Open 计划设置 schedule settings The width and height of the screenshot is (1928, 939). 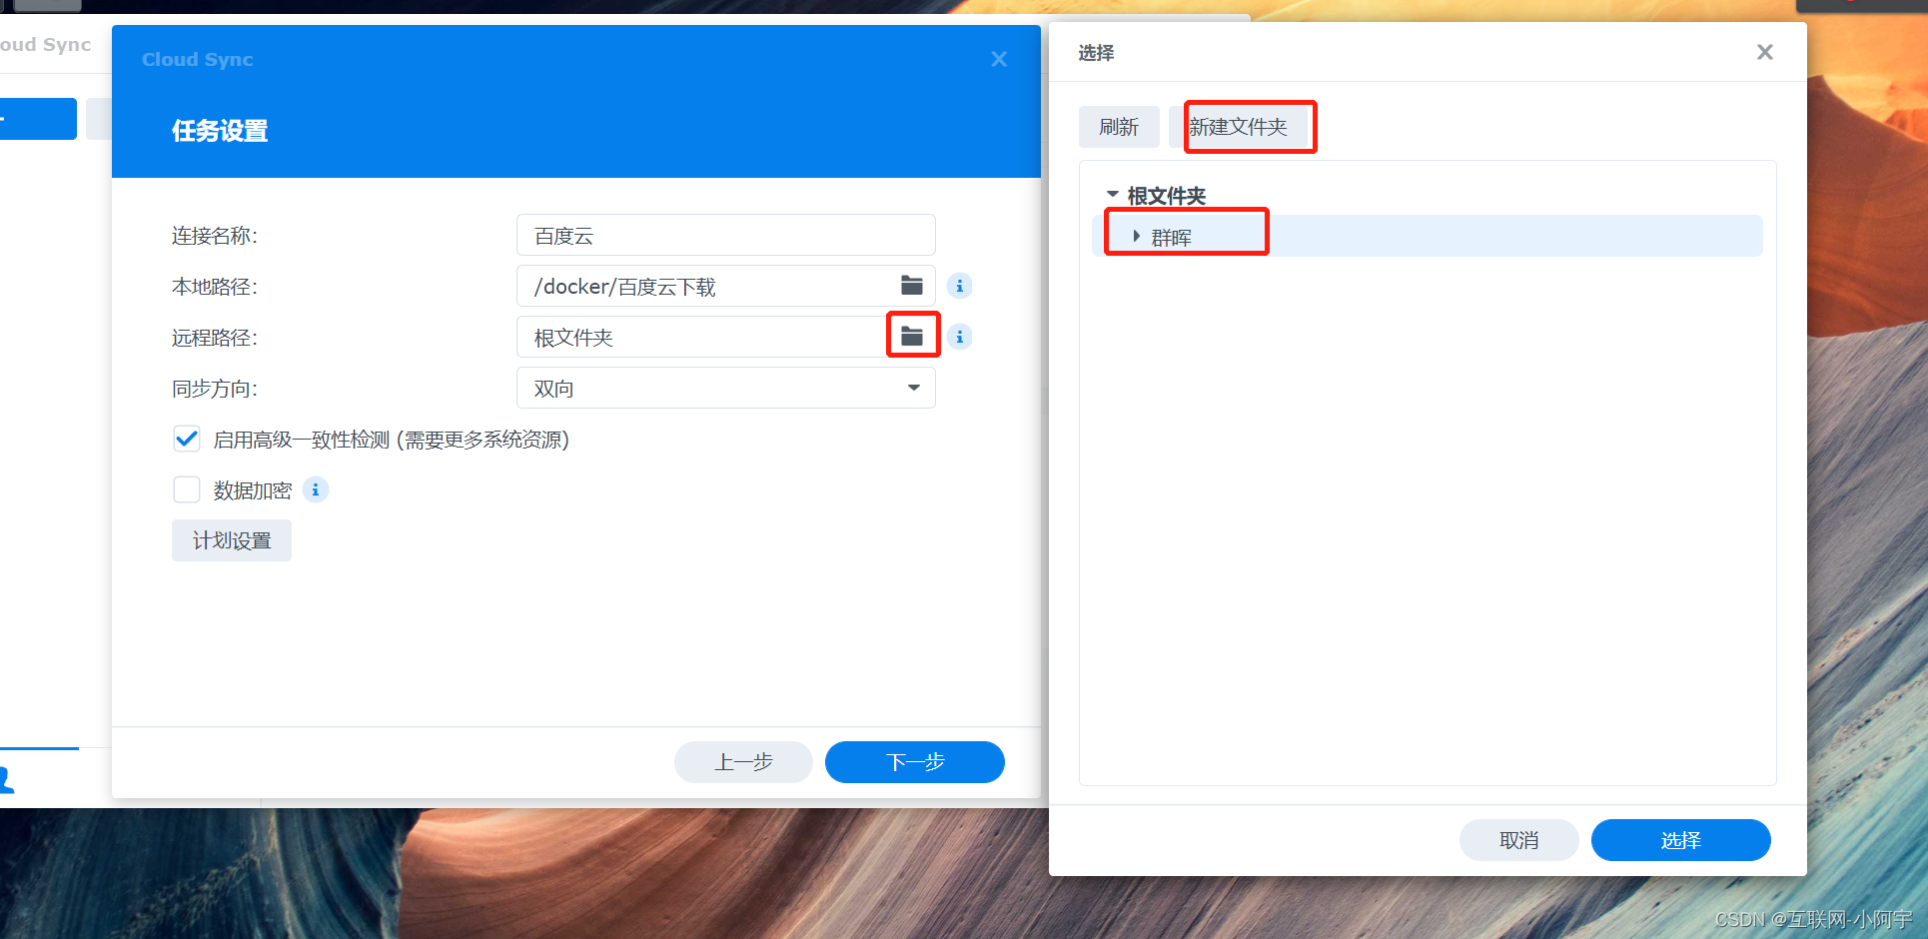(x=232, y=540)
